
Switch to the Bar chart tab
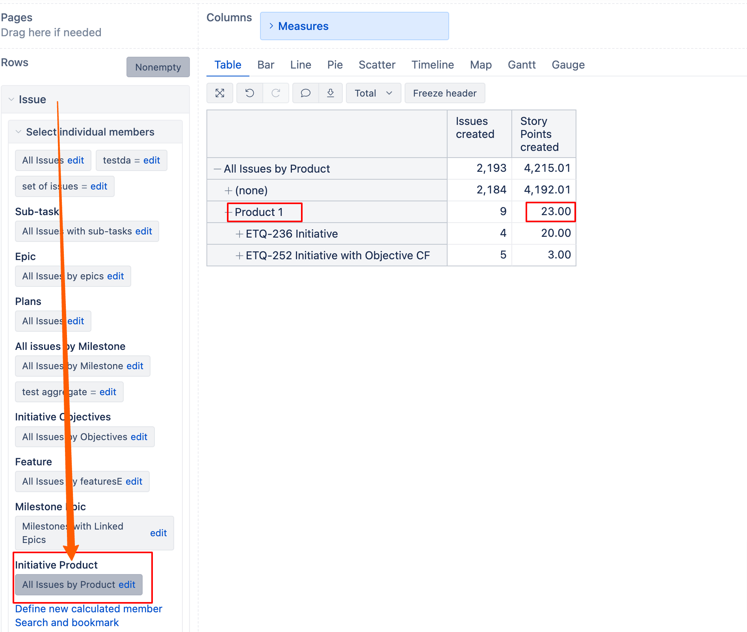[266, 65]
